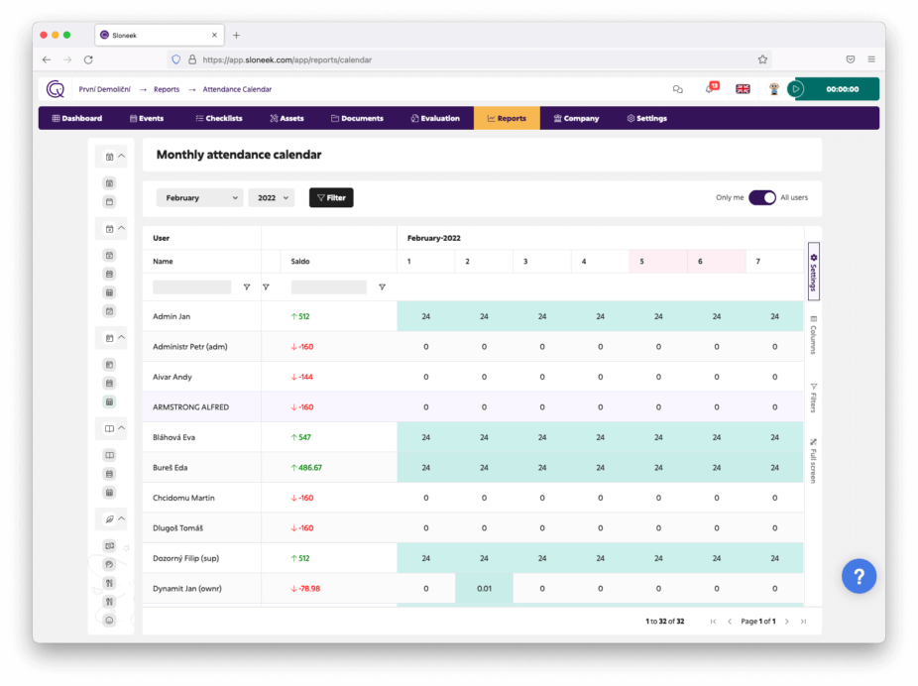Open the Settings side panel tab
The image size is (918, 686).
813,272
